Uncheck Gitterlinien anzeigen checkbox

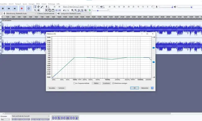coord(113,83)
